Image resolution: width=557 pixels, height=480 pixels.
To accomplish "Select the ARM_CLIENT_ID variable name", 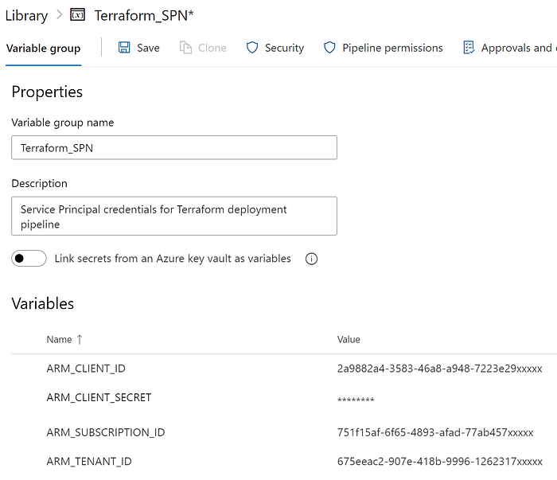I will [86, 369].
